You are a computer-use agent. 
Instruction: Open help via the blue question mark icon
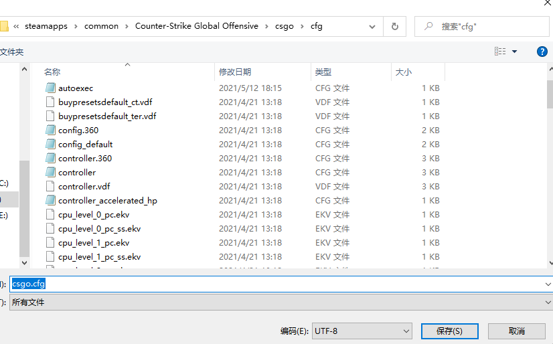(542, 52)
